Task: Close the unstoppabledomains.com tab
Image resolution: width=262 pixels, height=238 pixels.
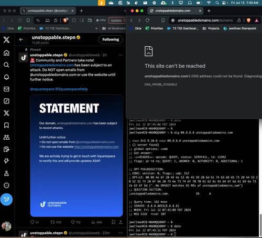Action: click(x=200, y=11)
